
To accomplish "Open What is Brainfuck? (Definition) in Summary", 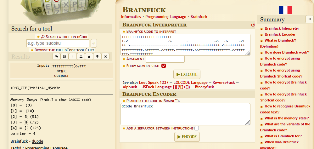I will coord(278,43).
